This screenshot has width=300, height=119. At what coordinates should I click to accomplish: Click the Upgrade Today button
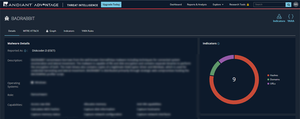[111, 5]
